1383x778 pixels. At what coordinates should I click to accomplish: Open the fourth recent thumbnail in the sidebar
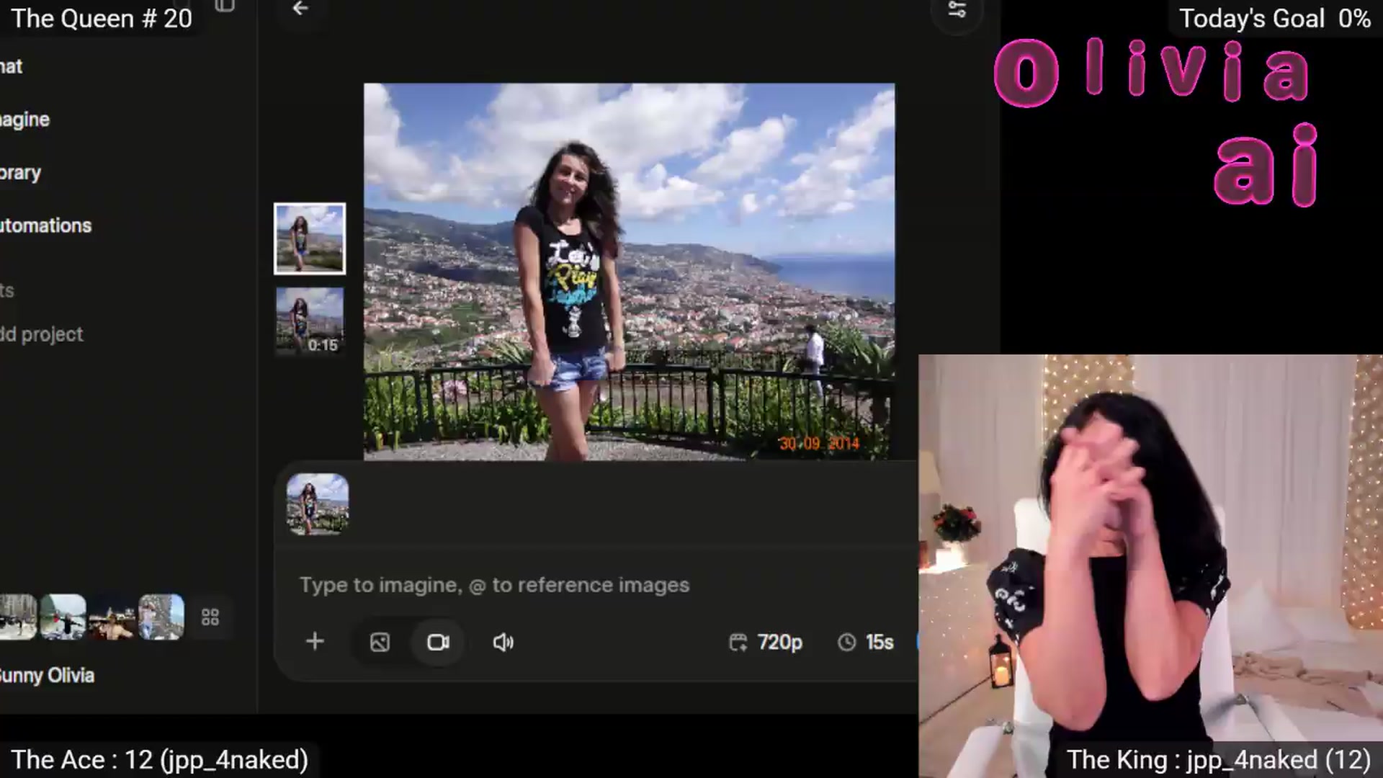pos(161,617)
